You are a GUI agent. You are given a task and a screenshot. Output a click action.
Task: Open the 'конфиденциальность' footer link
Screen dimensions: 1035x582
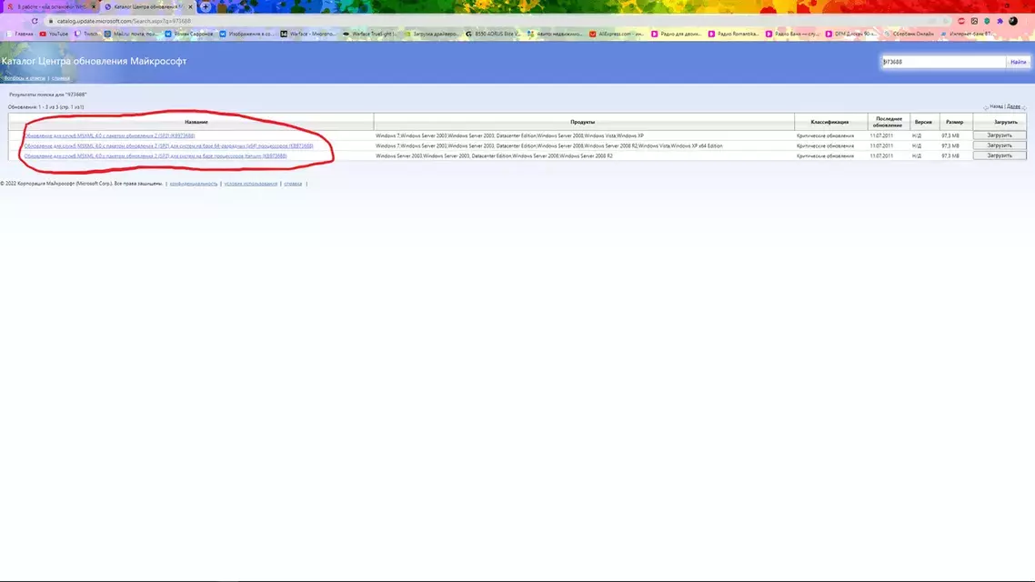pos(194,184)
